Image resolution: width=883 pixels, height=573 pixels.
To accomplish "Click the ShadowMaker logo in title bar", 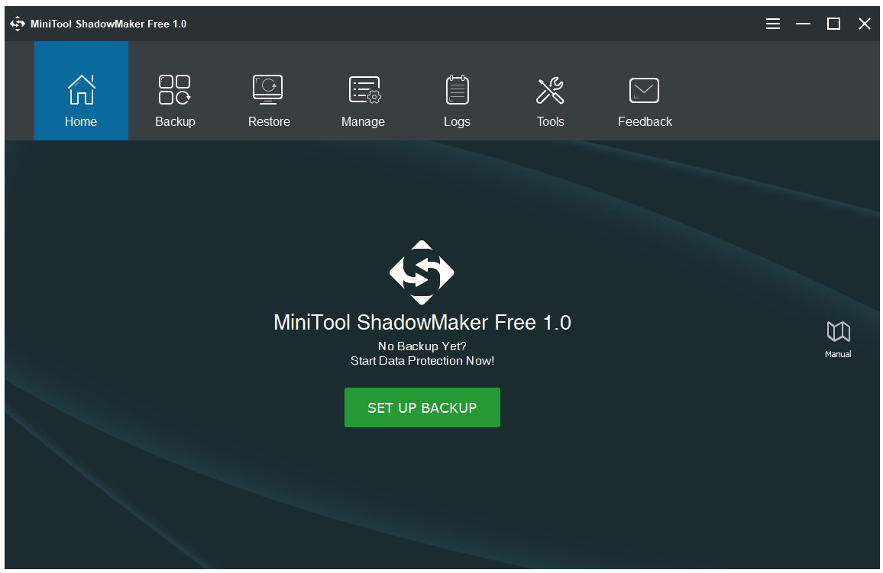I will click(x=18, y=24).
